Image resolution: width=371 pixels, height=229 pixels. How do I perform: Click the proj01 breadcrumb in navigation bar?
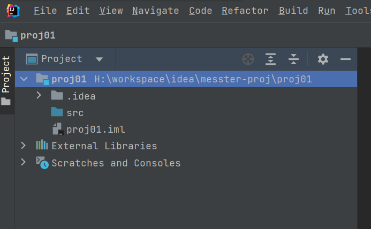pyautogui.click(x=37, y=36)
